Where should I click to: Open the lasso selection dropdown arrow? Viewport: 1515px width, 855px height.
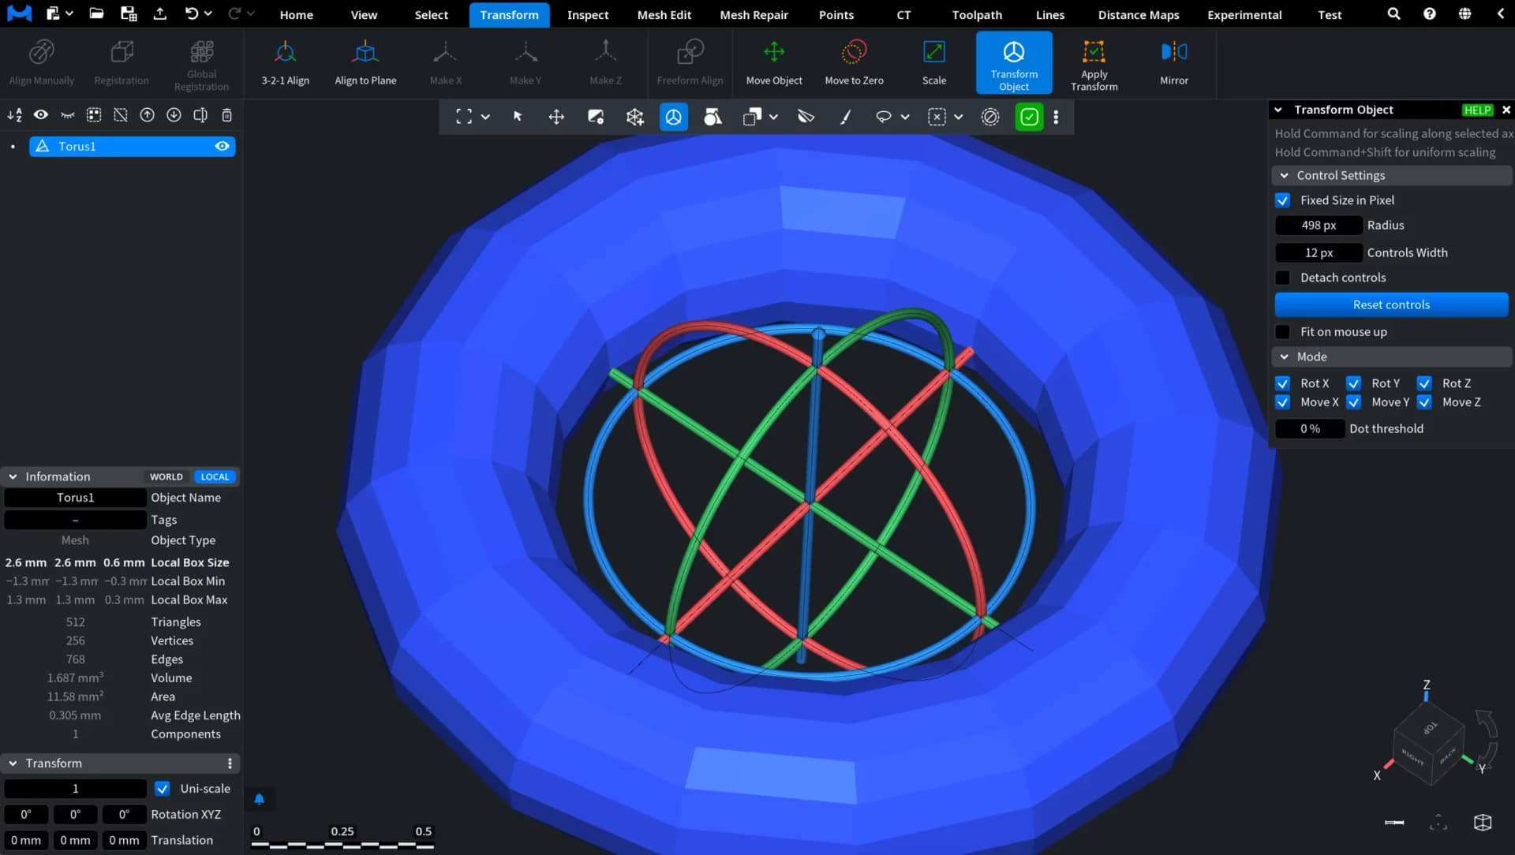(905, 117)
